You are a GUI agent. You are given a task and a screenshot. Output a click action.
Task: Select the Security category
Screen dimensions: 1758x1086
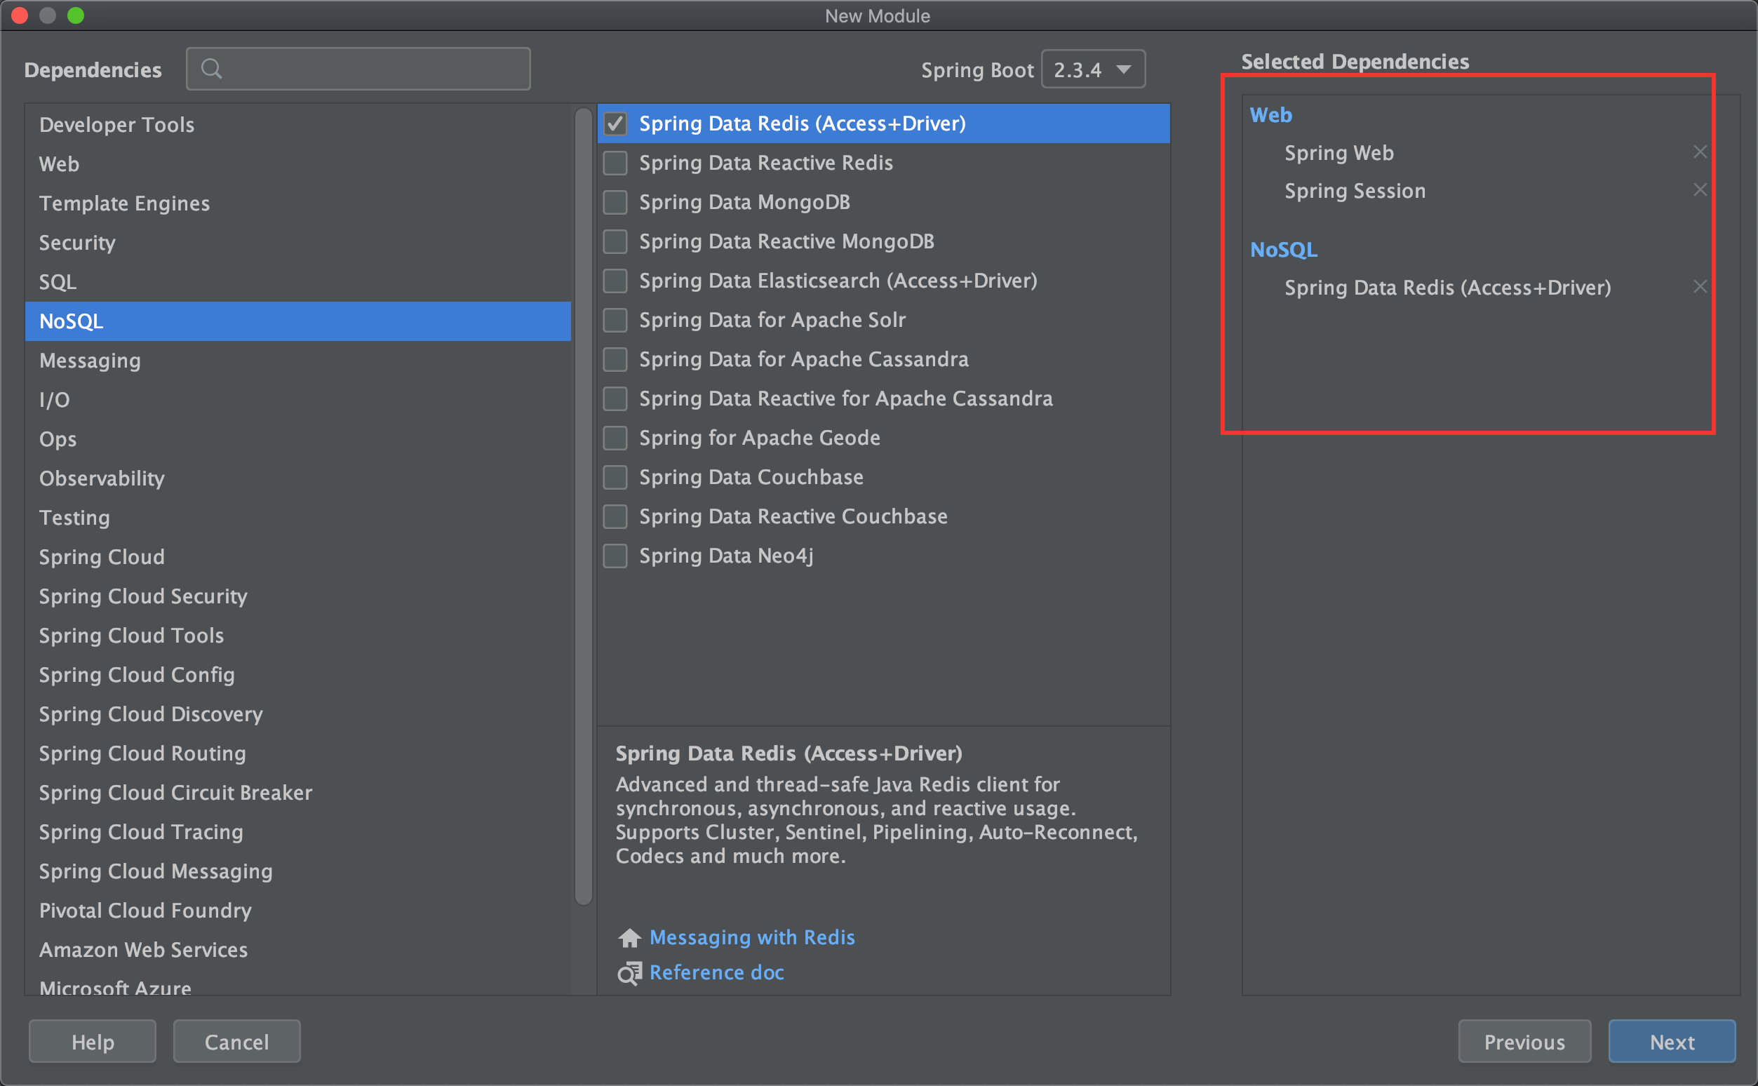click(77, 243)
